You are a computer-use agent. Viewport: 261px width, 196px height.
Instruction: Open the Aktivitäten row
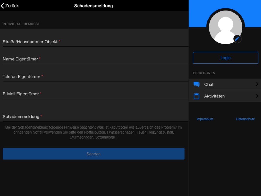(x=225, y=96)
